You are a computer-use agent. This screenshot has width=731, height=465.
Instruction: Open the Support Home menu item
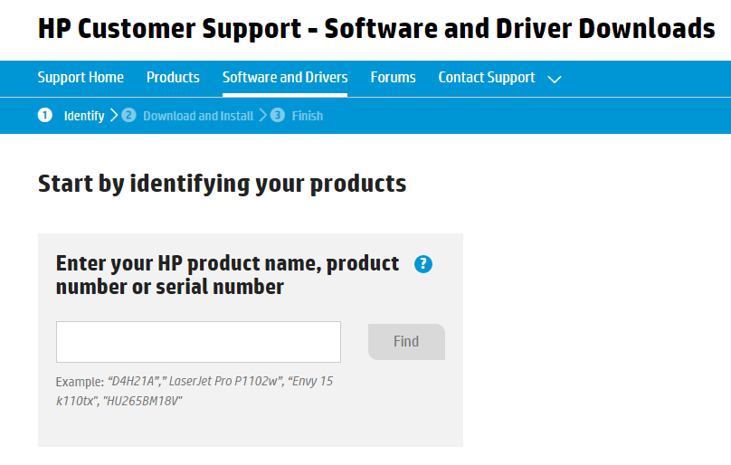click(81, 78)
